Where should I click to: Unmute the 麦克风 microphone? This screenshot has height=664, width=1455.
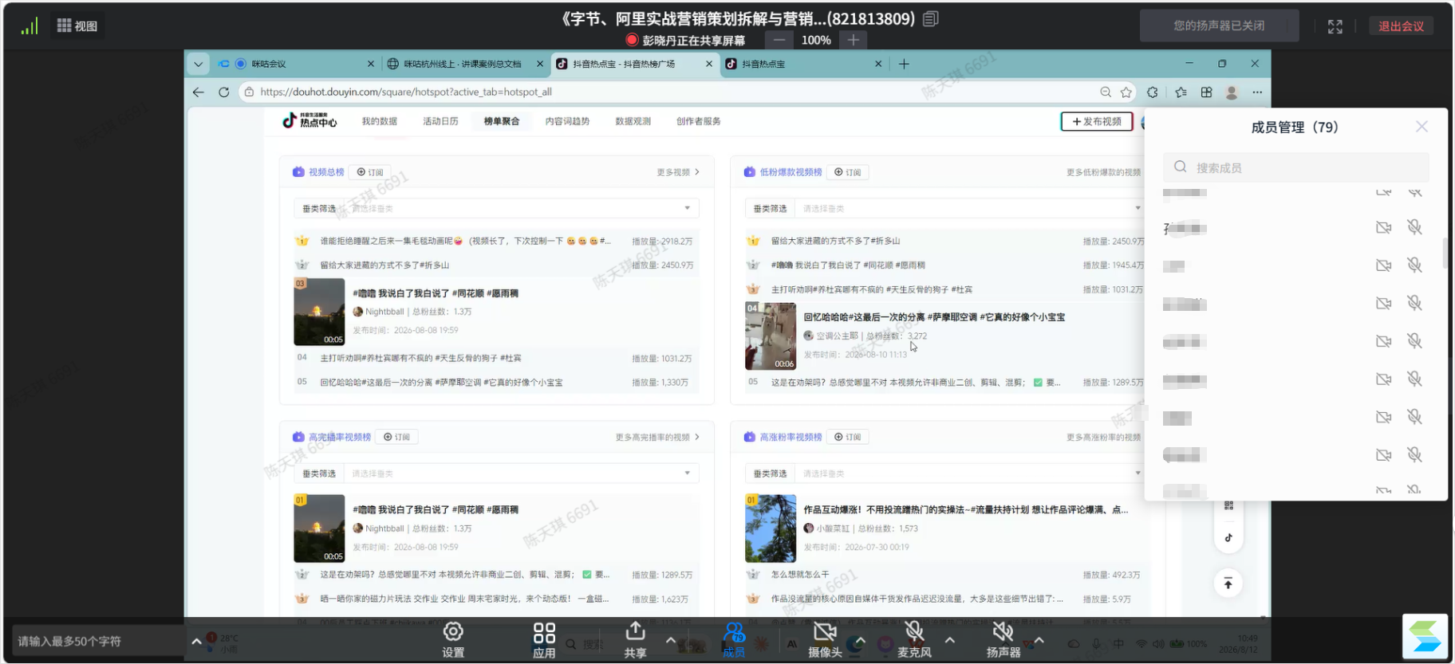coord(914,639)
